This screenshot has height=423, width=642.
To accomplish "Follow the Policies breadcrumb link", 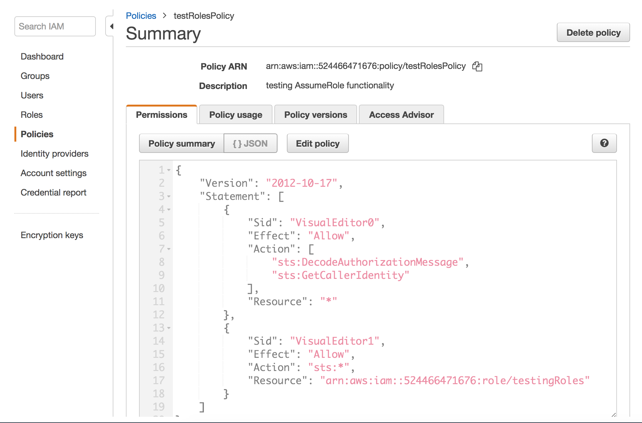I will 141,15.
